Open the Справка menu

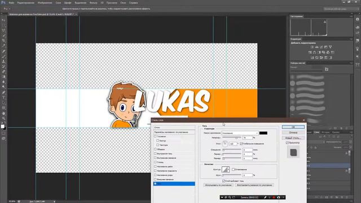coord(133,3)
